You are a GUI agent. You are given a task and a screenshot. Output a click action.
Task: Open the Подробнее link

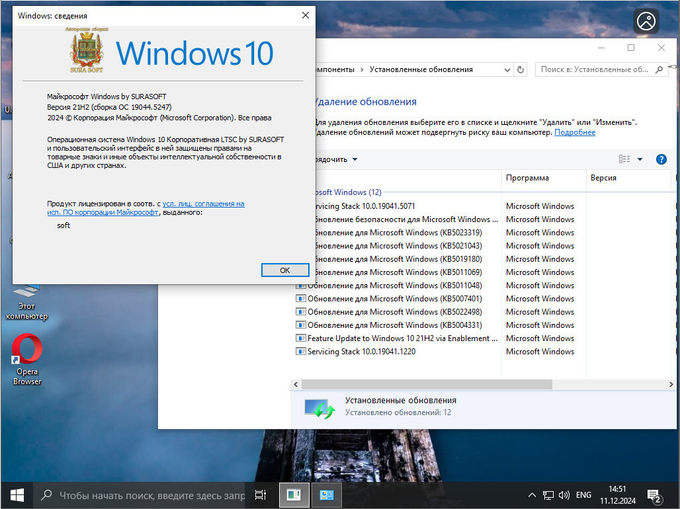coord(575,132)
